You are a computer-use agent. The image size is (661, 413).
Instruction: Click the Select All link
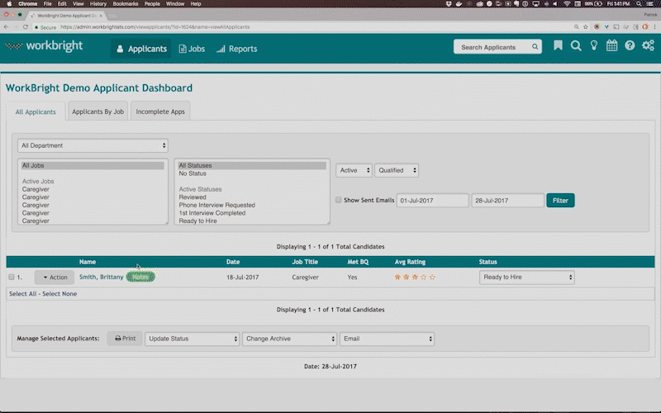23,294
